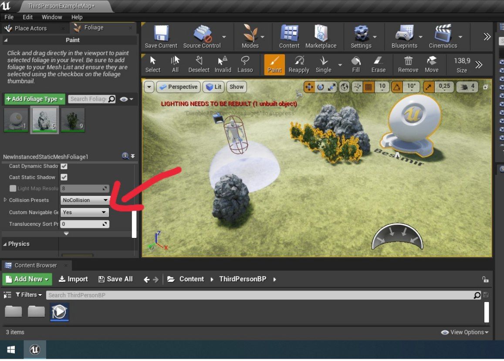
Task: Open the Window menu
Action: tap(52, 17)
